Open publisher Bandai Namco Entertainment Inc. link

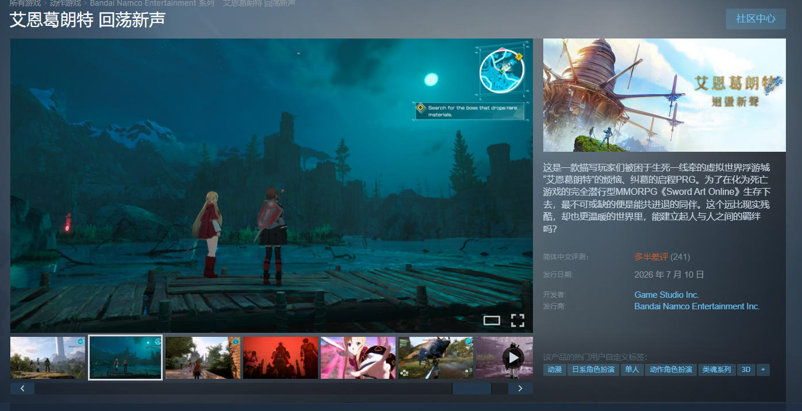click(697, 306)
